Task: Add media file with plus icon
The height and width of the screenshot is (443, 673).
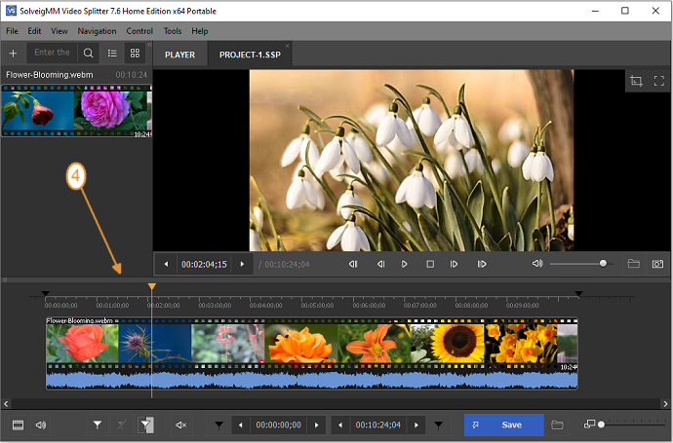Action: [13, 54]
